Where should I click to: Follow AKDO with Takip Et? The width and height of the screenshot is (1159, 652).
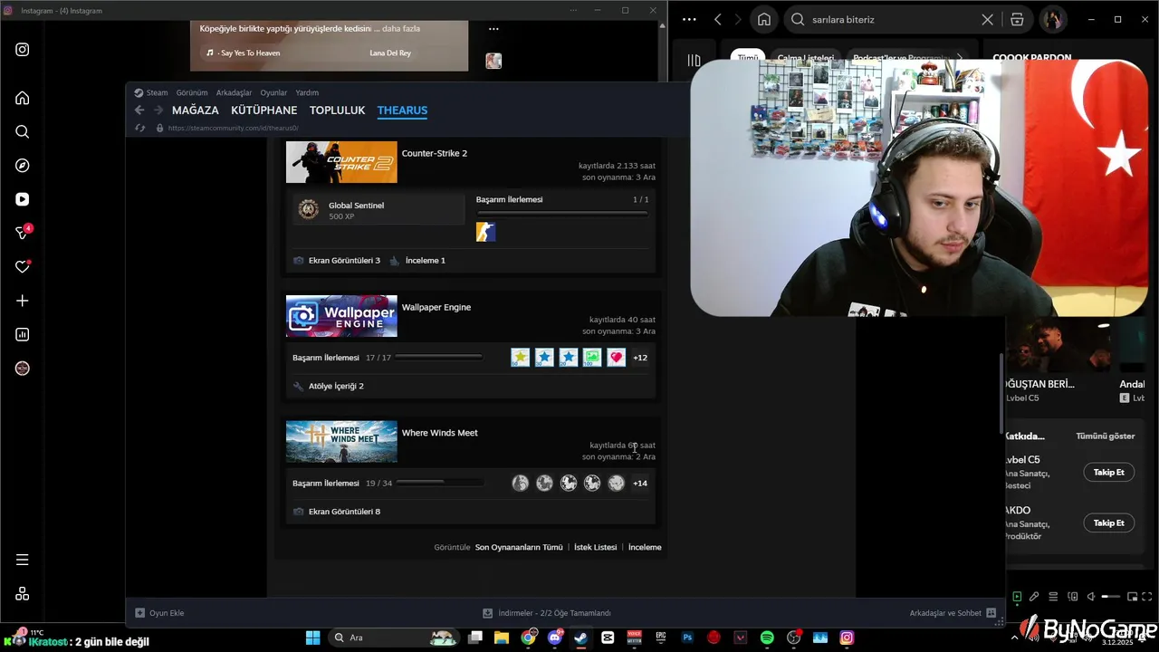tap(1109, 523)
